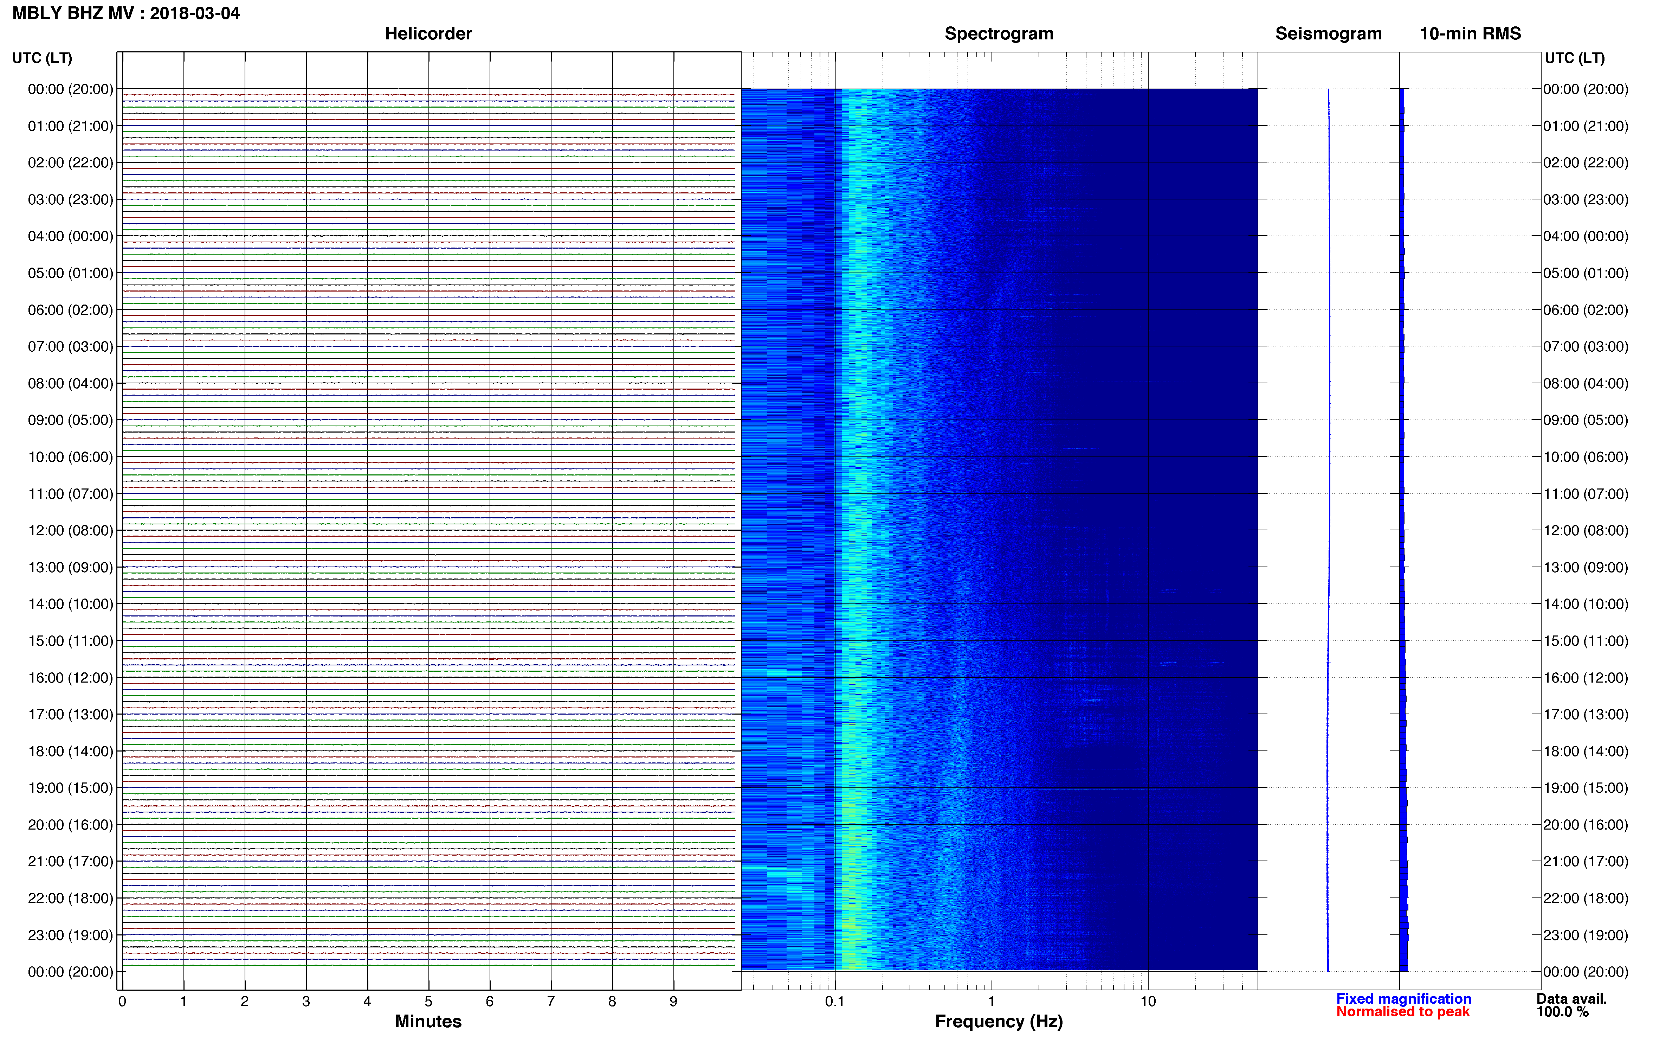Click the 10 tick on the frequency axis
The width and height of the screenshot is (1666, 1042).
[x=1148, y=1001]
